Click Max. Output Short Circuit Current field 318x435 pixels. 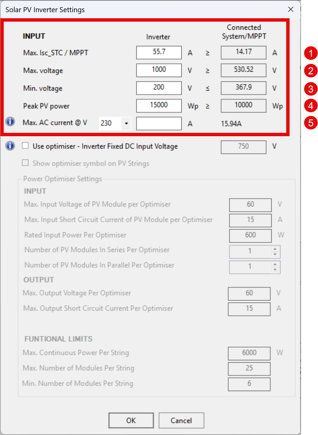pyautogui.click(x=249, y=309)
